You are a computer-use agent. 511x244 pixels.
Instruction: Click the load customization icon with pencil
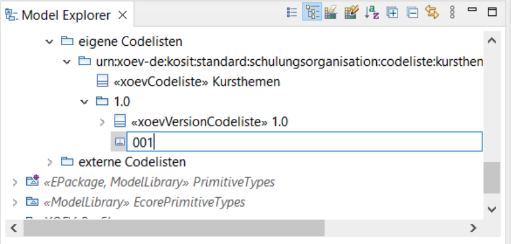351,12
